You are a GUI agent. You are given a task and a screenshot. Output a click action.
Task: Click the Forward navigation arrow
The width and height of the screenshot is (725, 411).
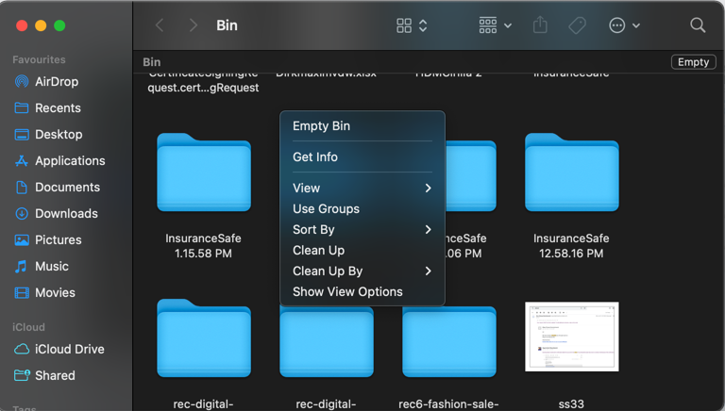(x=194, y=25)
